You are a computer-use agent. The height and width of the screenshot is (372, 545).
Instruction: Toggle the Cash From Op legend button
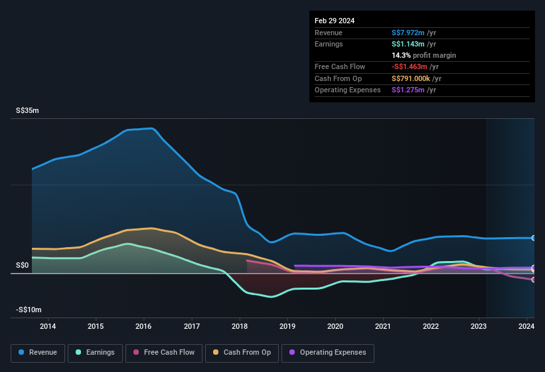[242, 353]
